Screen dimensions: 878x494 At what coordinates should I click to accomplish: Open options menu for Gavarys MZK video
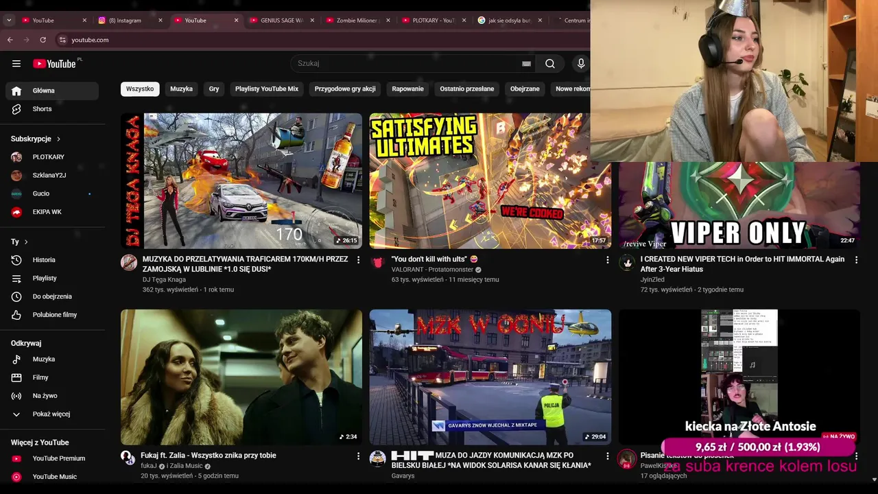coord(607,456)
